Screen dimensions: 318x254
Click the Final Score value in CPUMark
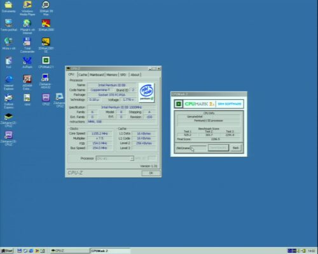tap(216, 139)
